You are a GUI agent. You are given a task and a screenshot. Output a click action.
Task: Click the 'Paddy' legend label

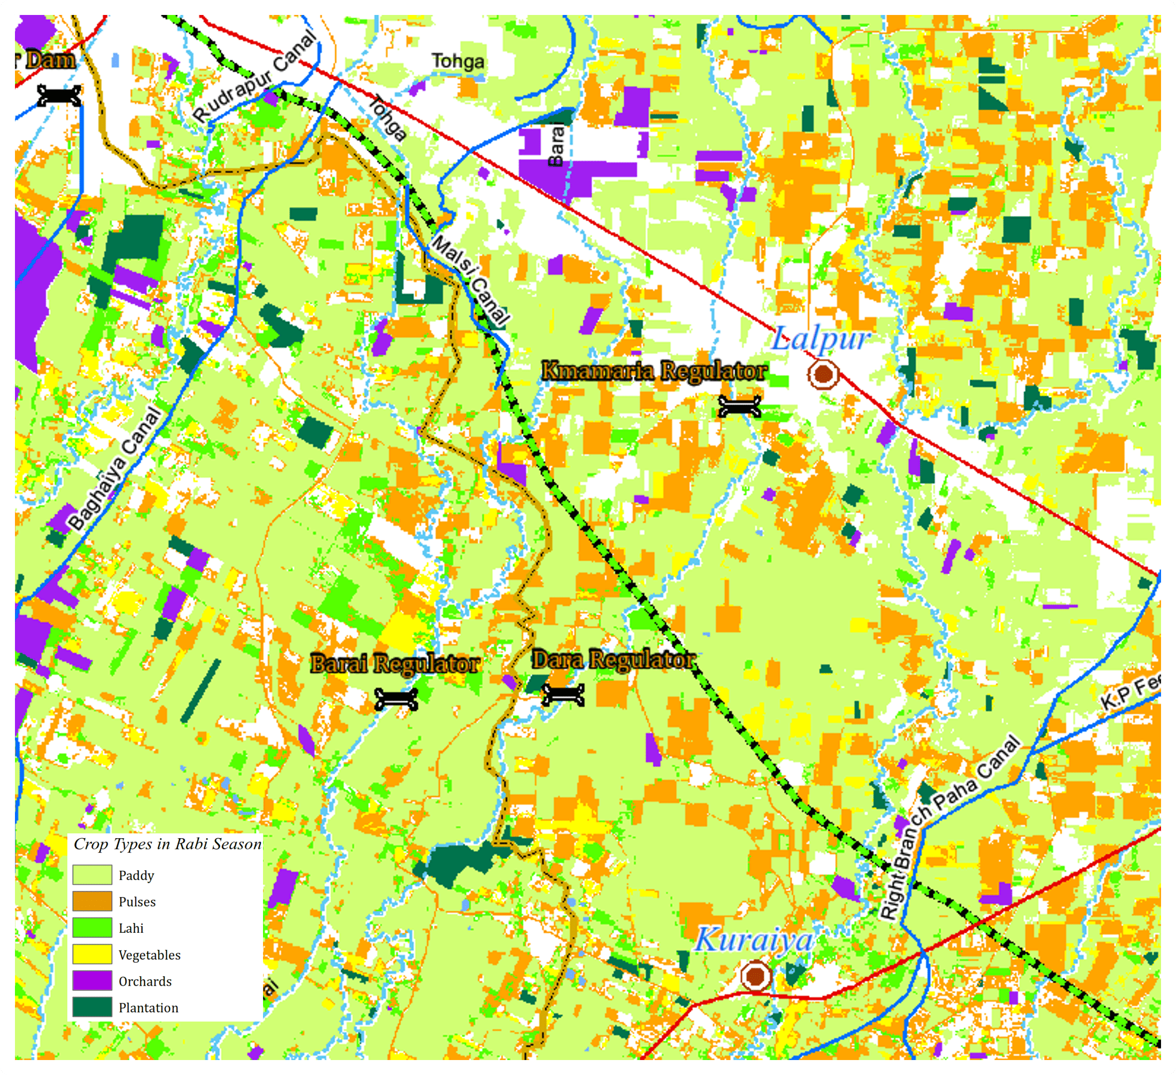coord(136,876)
